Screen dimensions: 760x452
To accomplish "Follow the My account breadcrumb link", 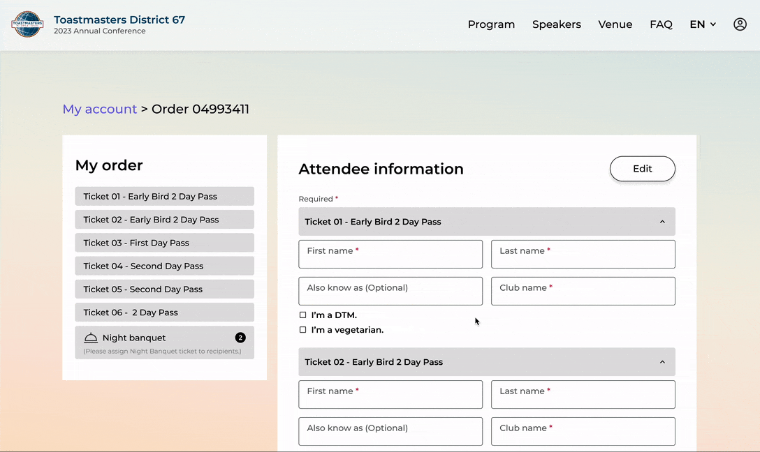I will pos(100,110).
